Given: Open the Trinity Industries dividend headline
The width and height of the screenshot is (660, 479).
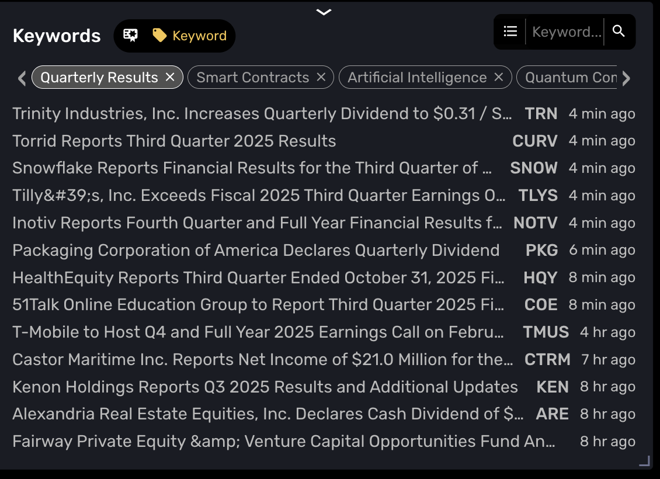Looking at the screenshot, I should point(262,113).
